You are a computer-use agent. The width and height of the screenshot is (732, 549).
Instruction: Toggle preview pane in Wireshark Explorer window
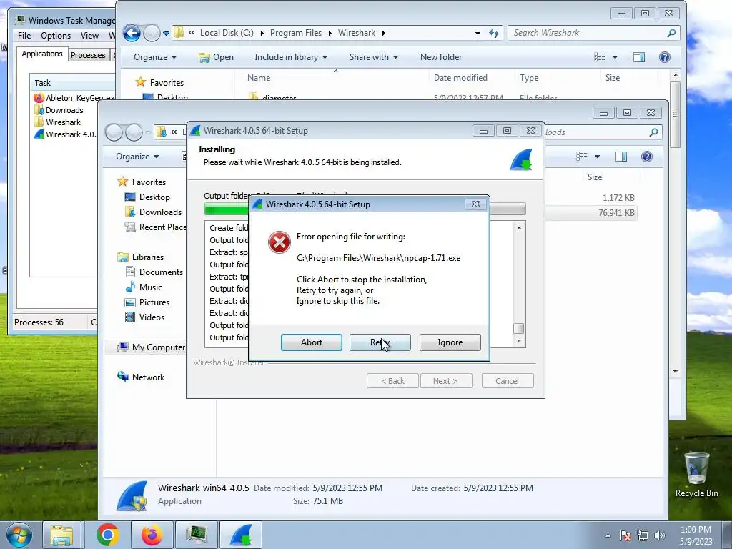[638, 57]
